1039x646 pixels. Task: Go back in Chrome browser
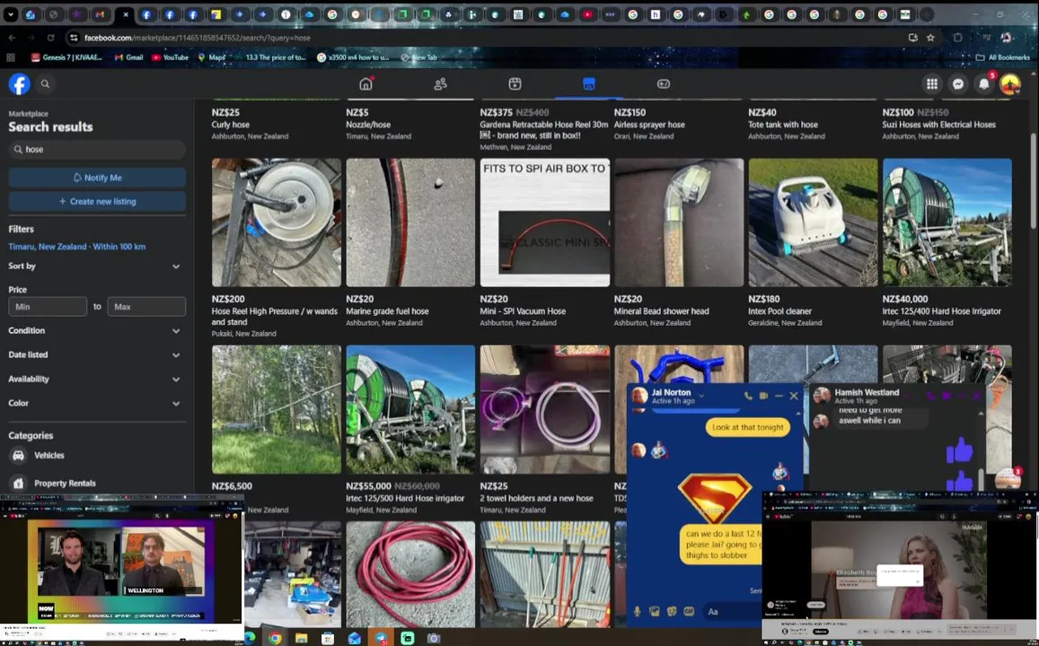click(12, 38)
